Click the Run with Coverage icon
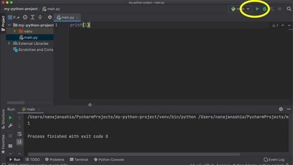293x165 pixels. click(272, 9)
